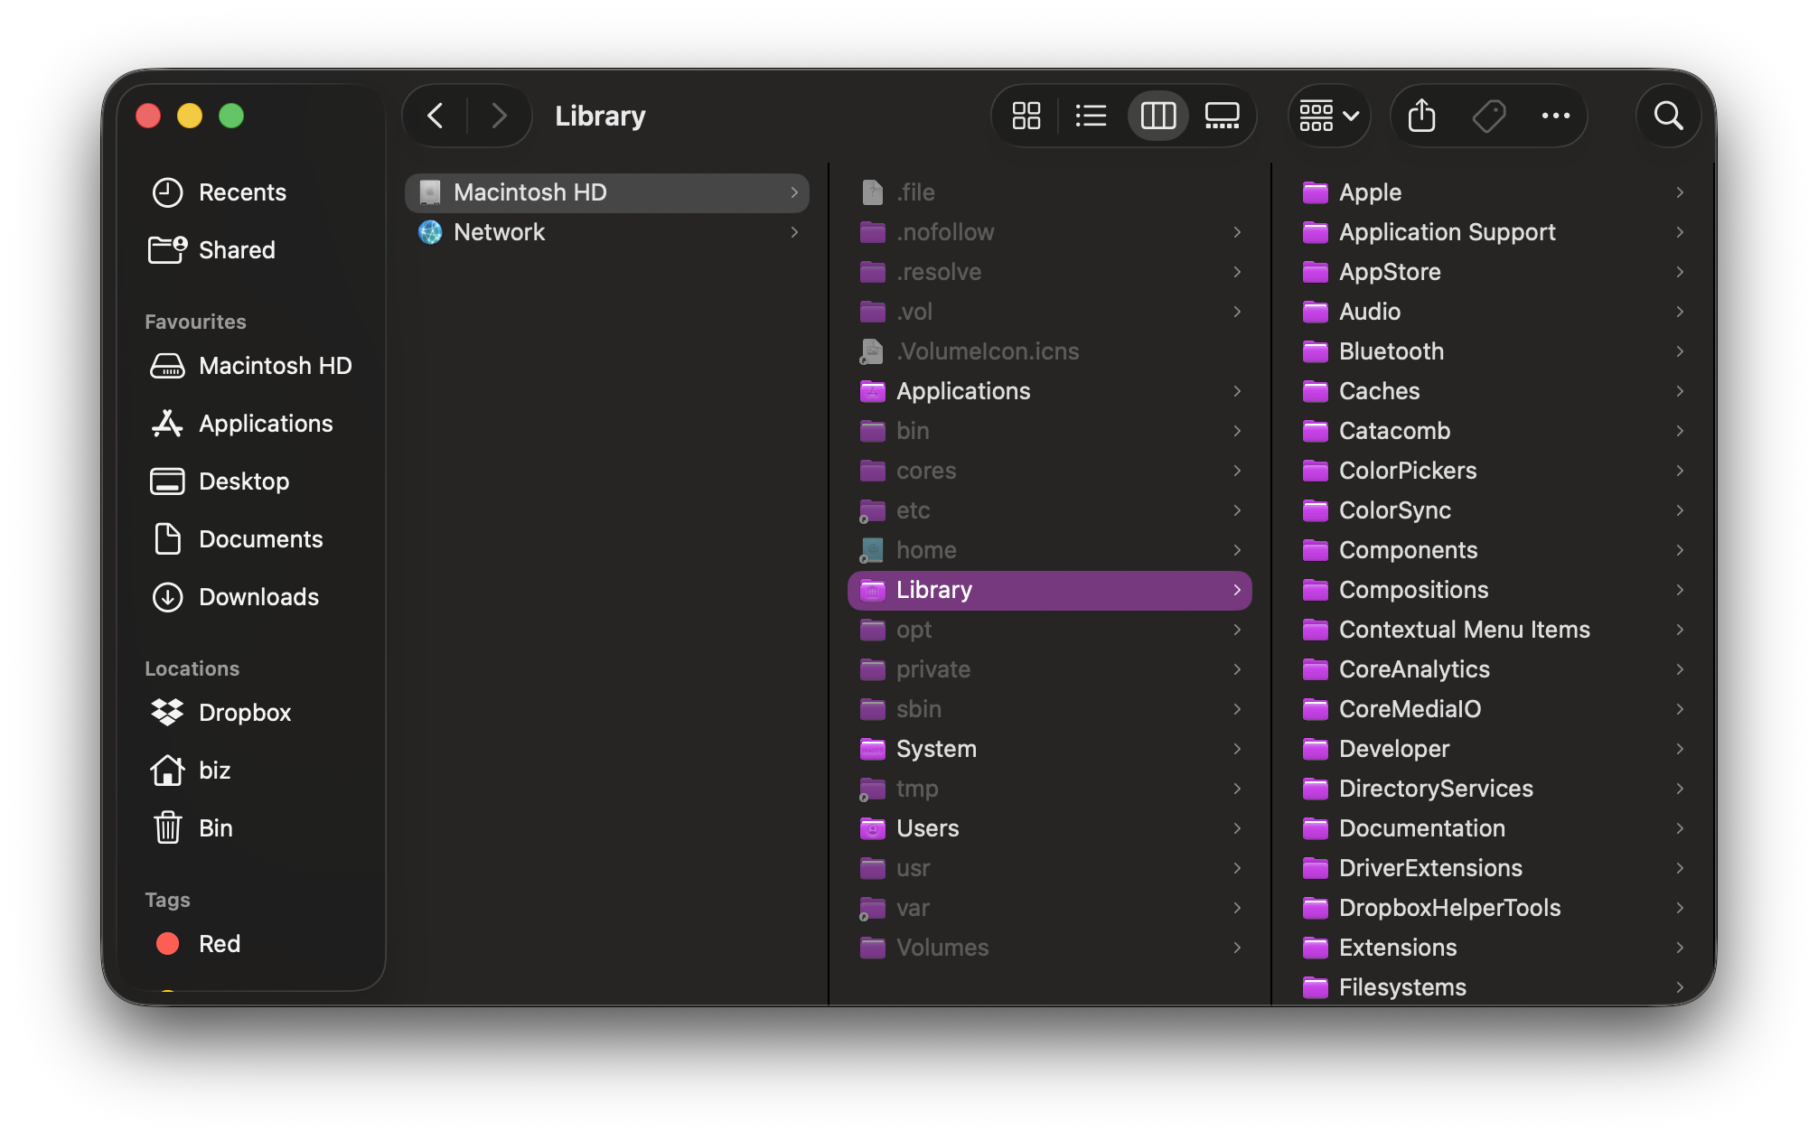Click the Edit Tags icon
The width and height of the screenshot is (1818, 1140).
[1488, 116]
